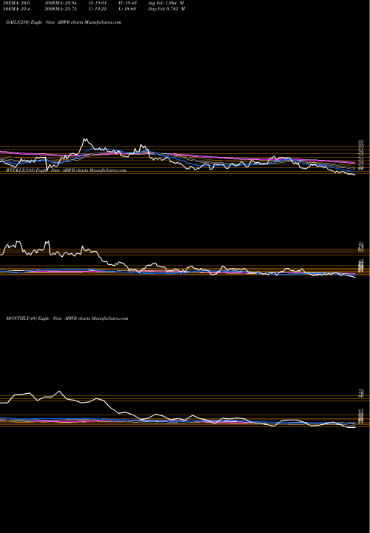The image size is (370, 533).
Task: Click the Avg Vol reading
Action: click(x=166, y=3)
